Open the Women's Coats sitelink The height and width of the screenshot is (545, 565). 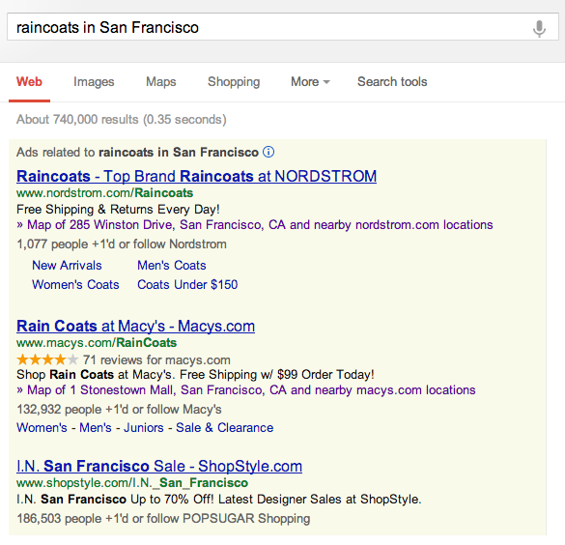point(75,285)
